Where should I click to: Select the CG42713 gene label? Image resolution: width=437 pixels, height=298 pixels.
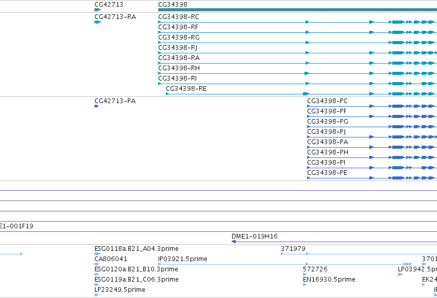(109, 5)
